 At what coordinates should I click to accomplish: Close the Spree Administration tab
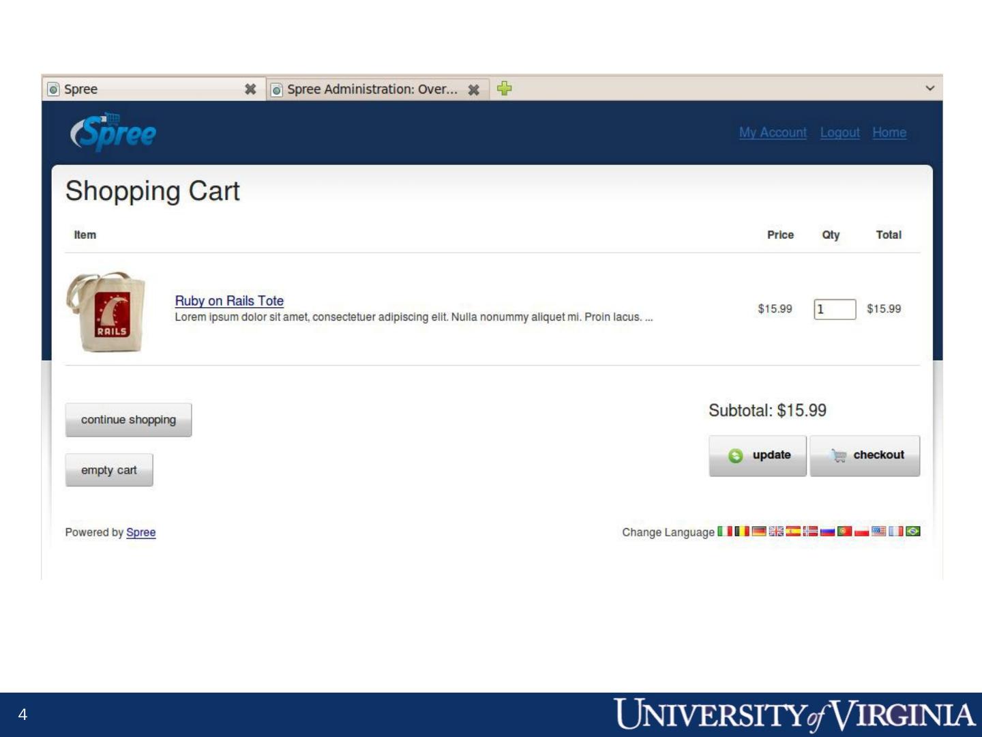point(474,89)
